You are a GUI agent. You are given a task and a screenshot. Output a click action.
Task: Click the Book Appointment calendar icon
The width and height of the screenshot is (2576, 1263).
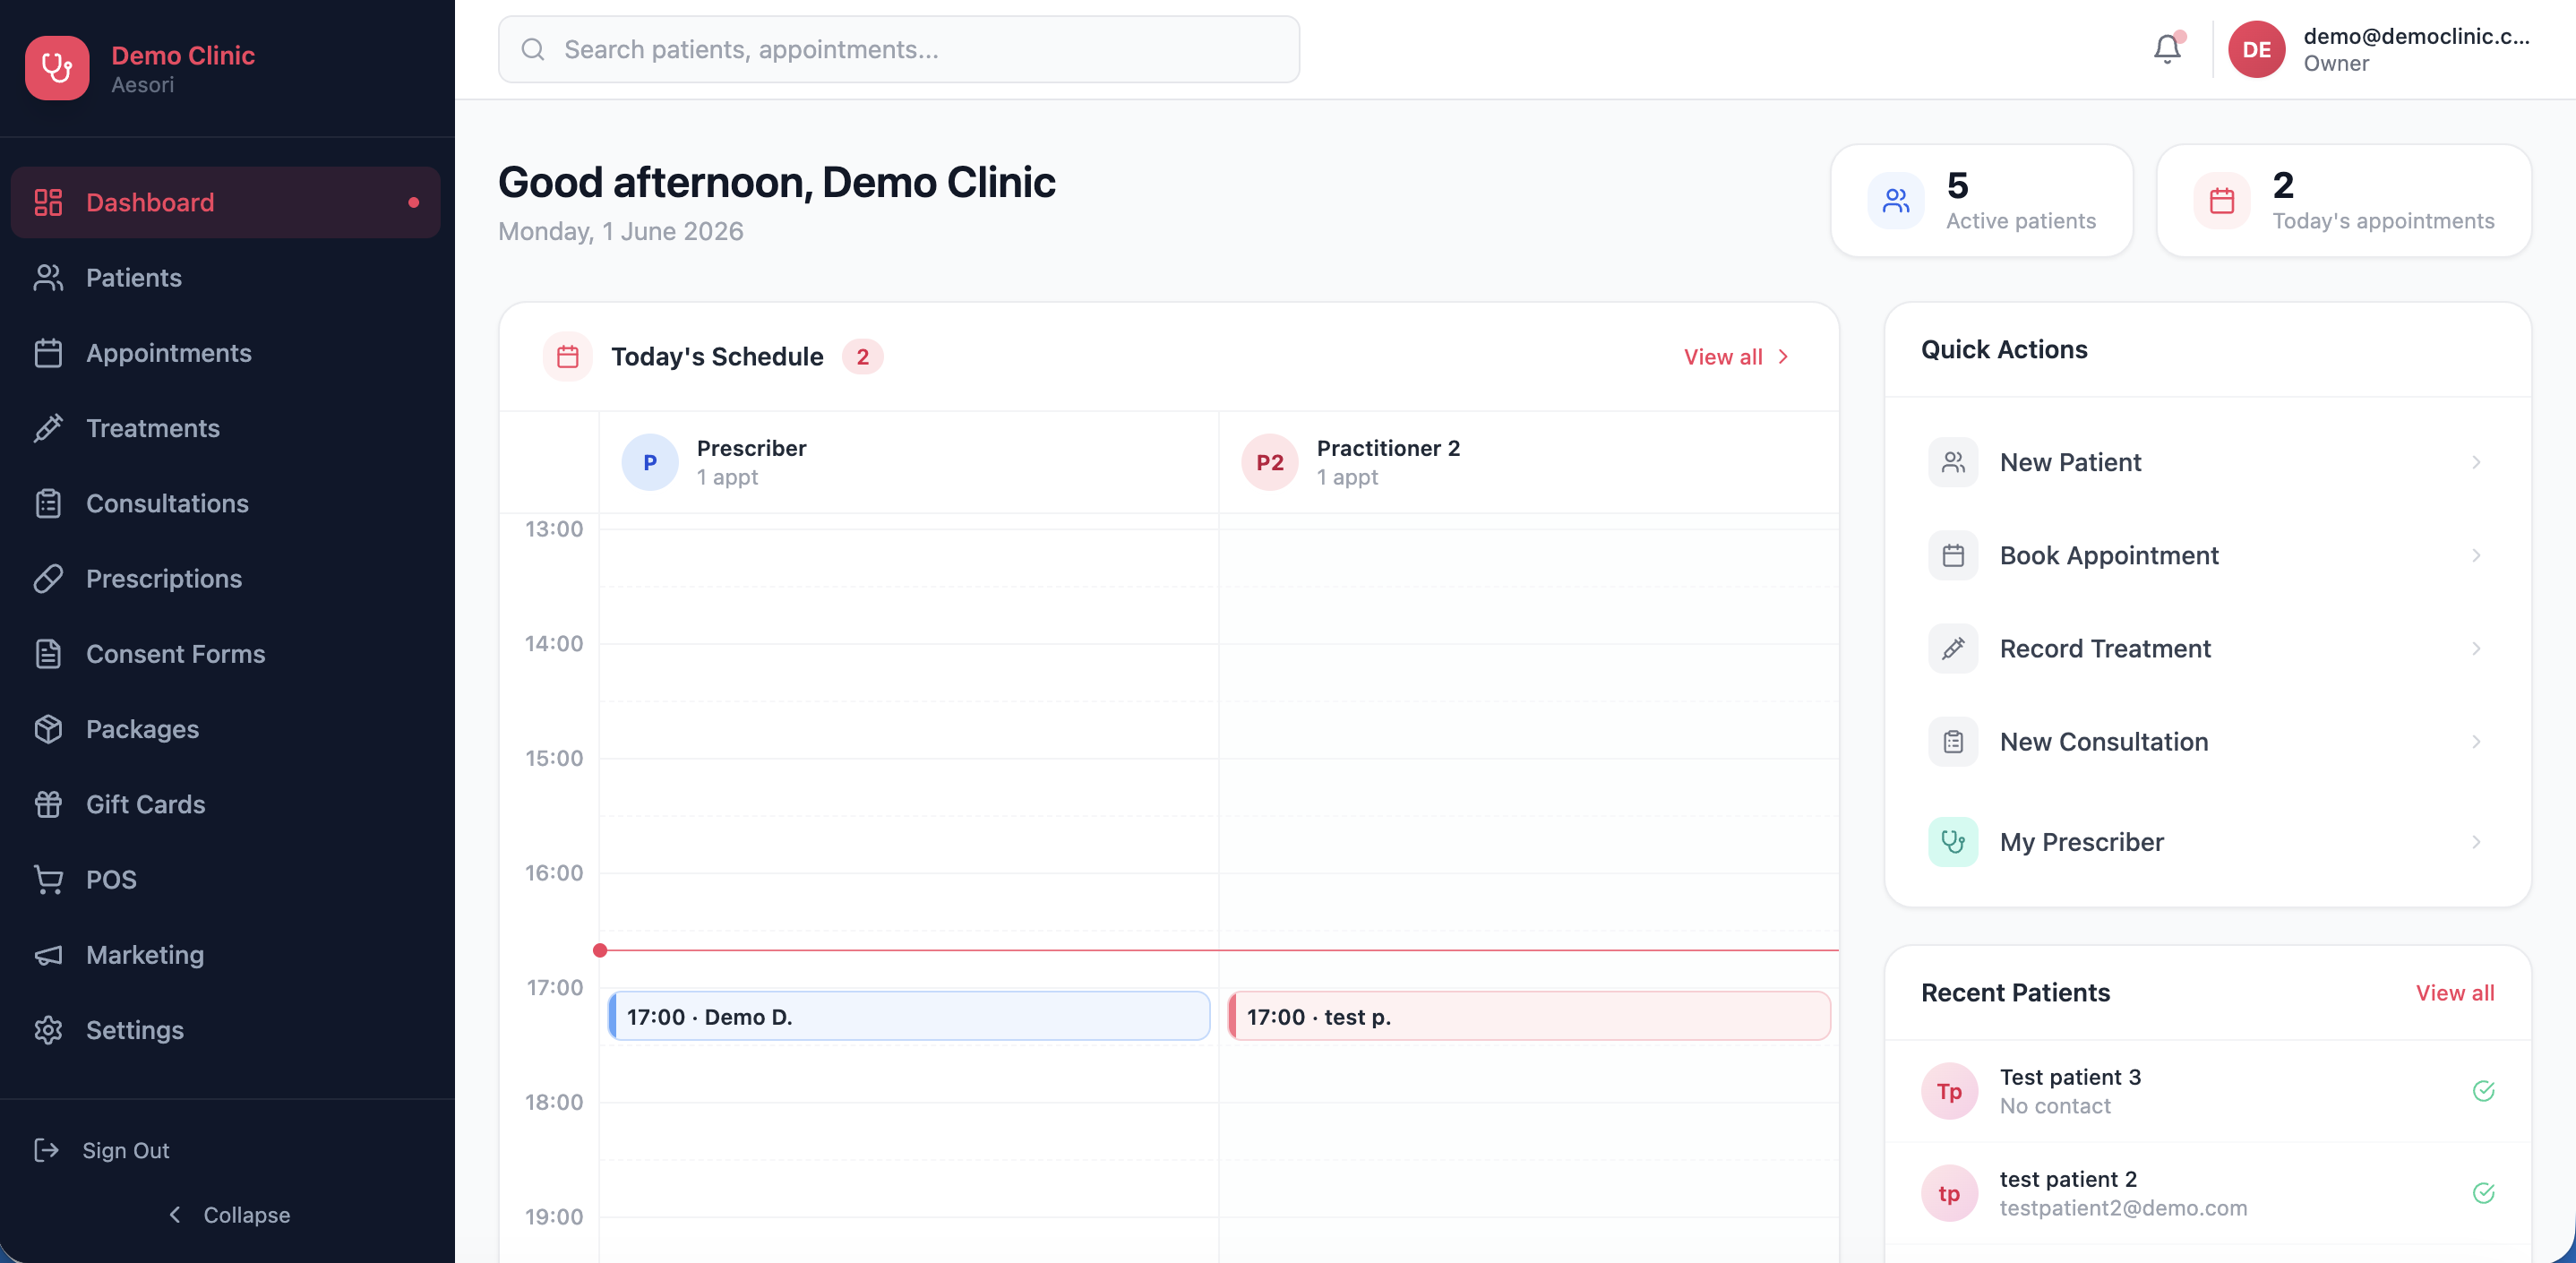(x=1952, y=555)
